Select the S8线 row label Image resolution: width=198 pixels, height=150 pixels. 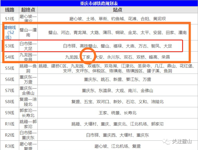click(10, 102)
